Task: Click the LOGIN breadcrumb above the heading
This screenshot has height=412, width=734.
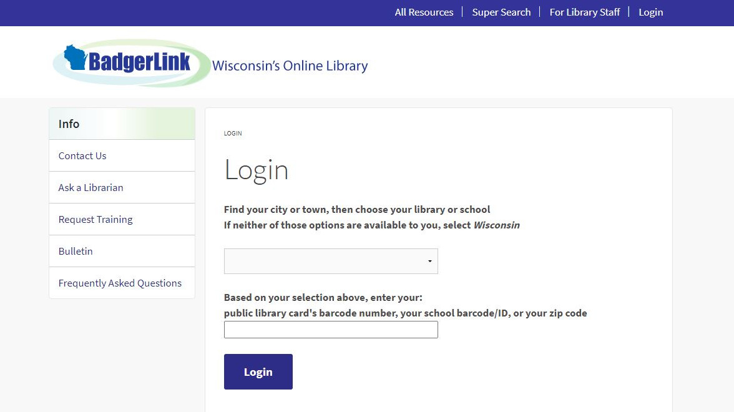Action: (233, 134)
